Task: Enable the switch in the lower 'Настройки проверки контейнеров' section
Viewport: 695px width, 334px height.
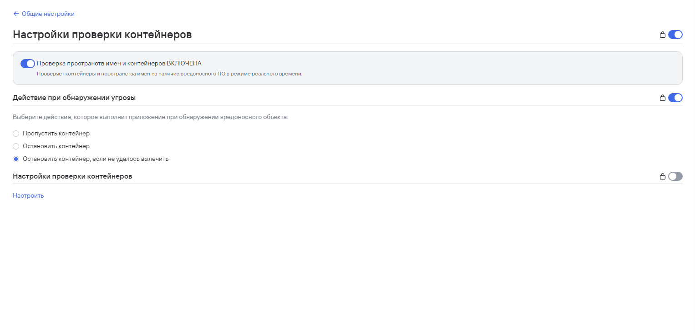Action: tap(675, 176)
